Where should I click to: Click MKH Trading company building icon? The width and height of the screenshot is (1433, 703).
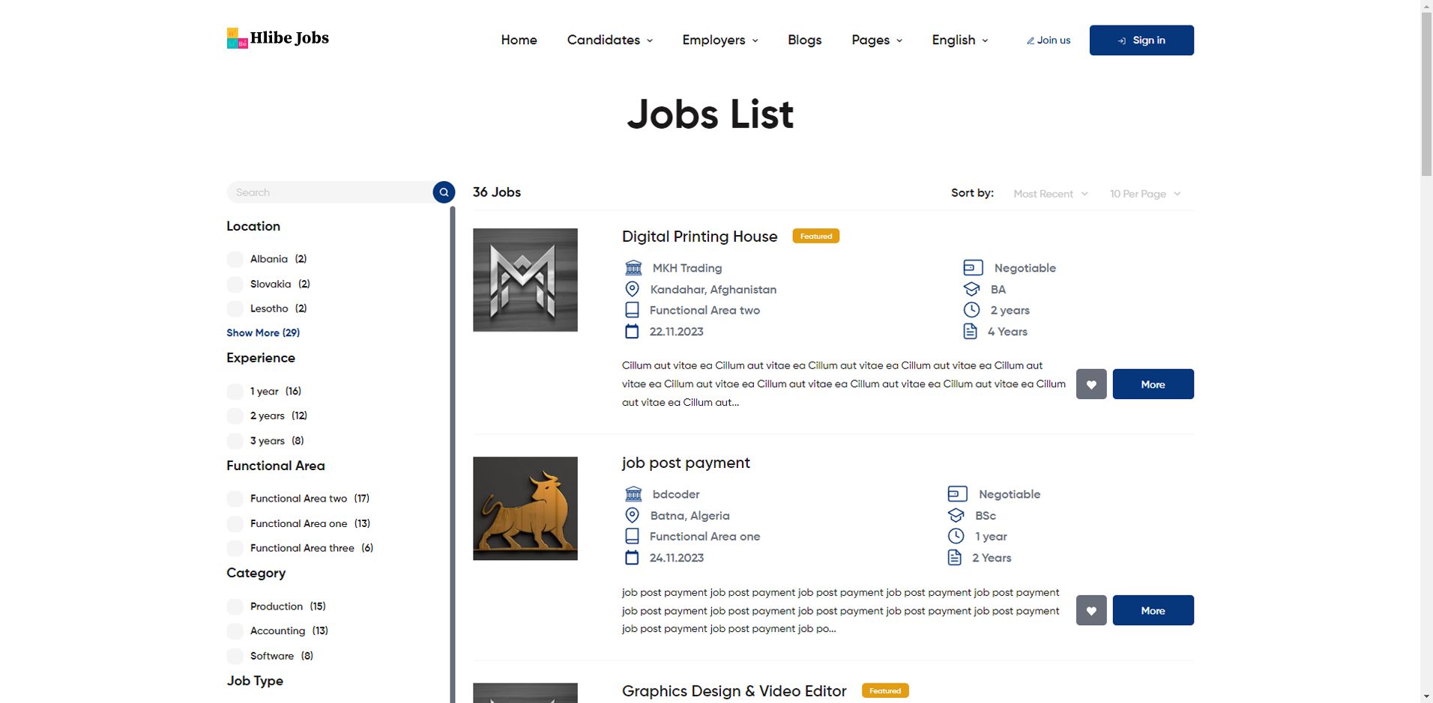(x=633, y=268)
